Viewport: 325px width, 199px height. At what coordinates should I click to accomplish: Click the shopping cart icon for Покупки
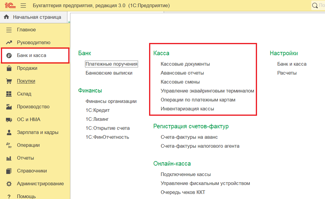9,81
